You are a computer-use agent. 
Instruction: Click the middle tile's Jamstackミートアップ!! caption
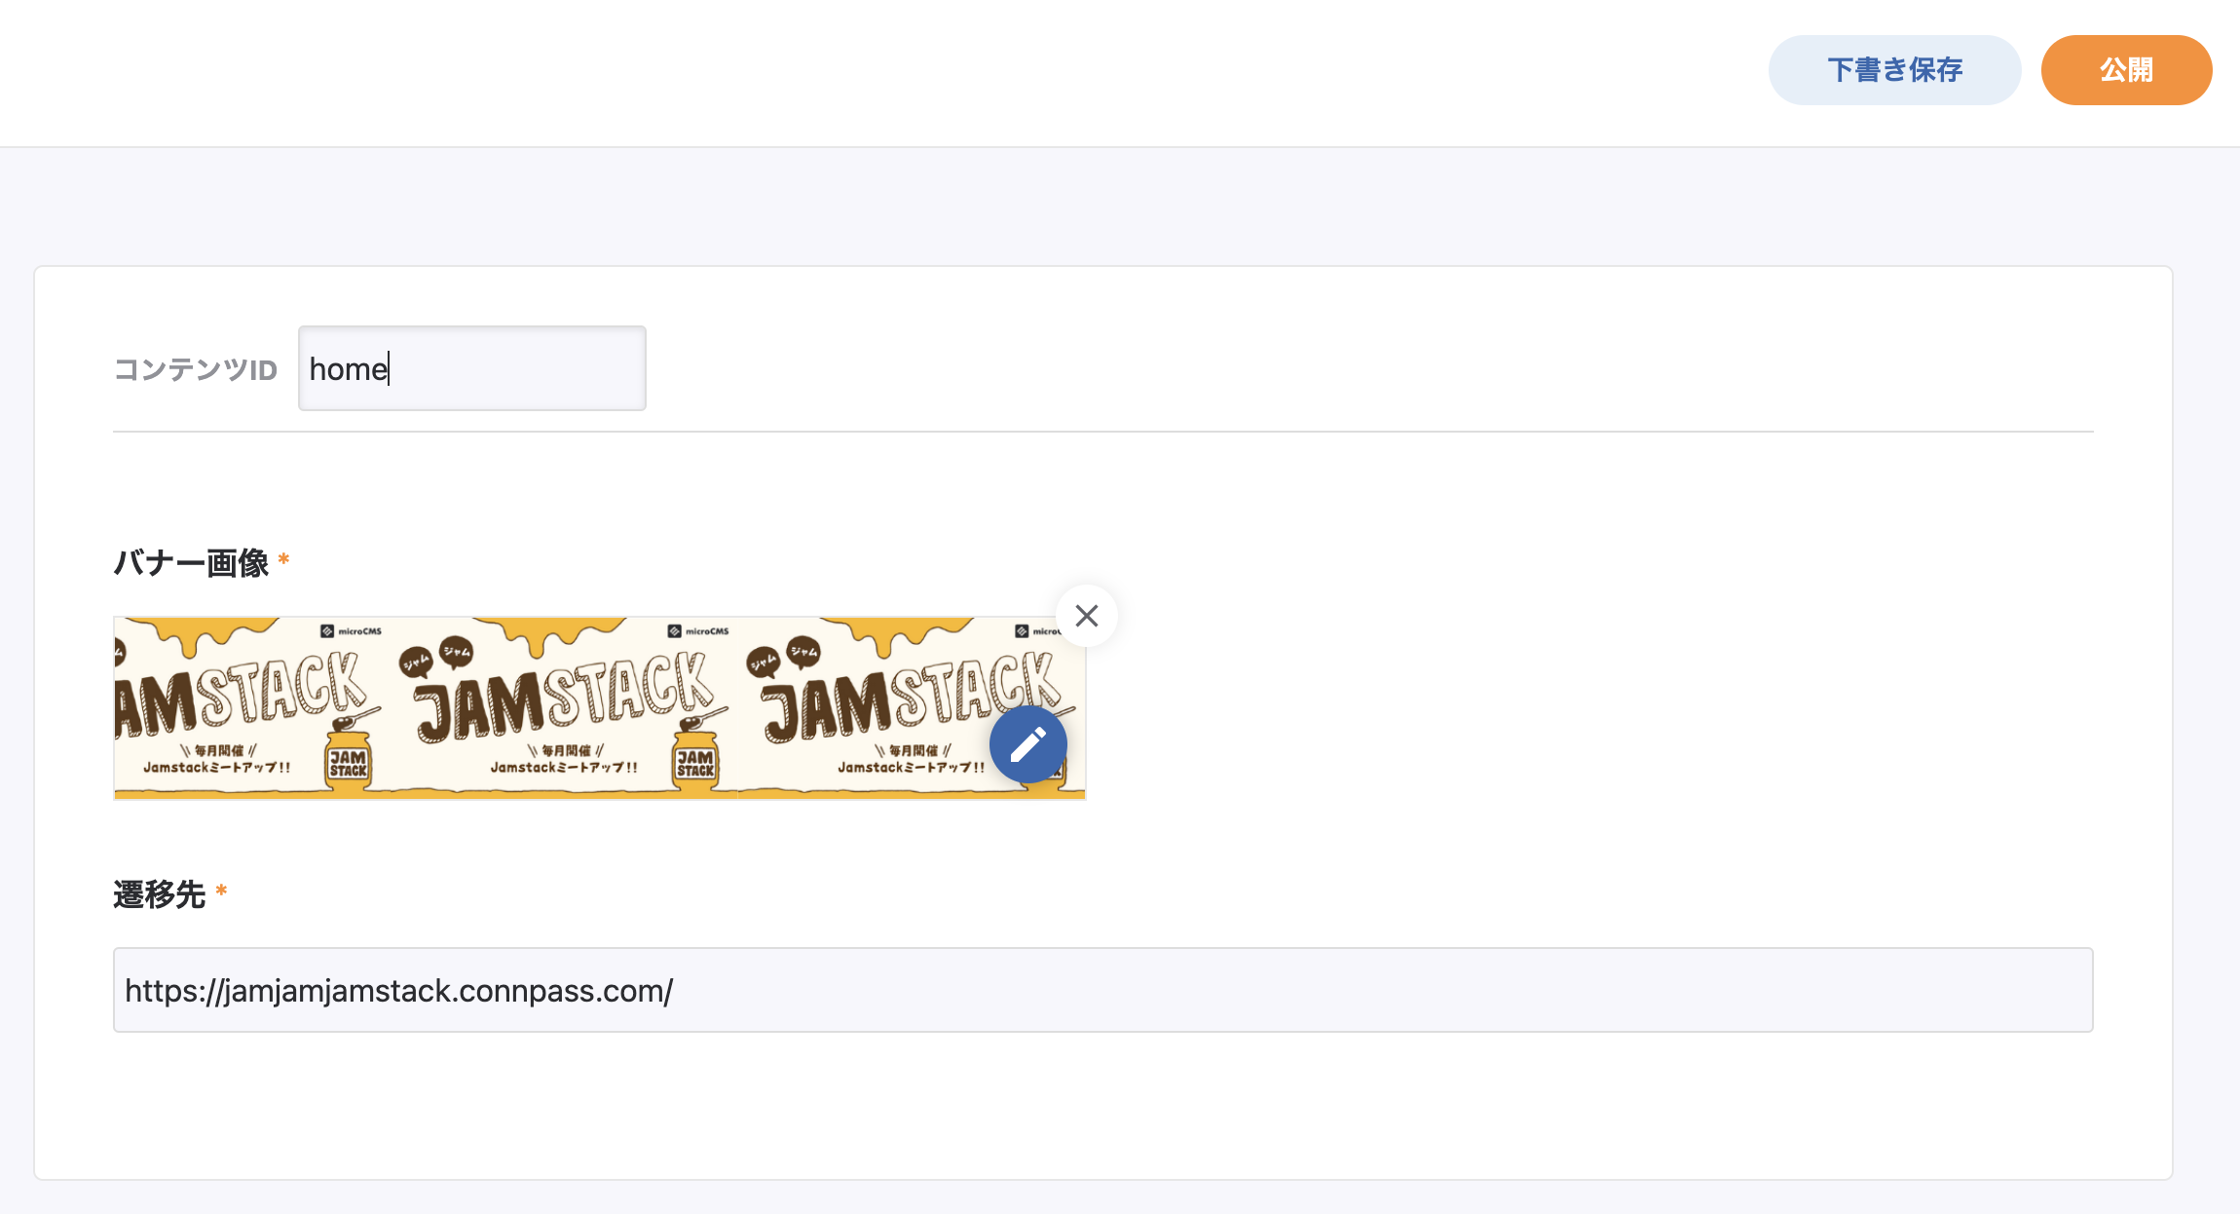point(564,767)
